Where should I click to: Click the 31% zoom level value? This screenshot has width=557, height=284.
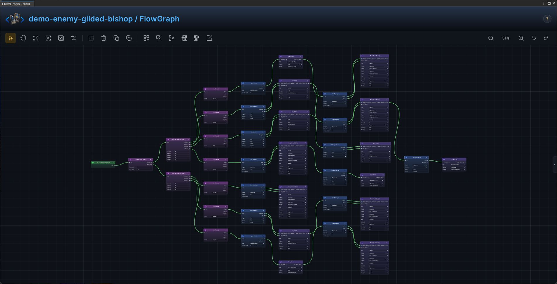506,38
